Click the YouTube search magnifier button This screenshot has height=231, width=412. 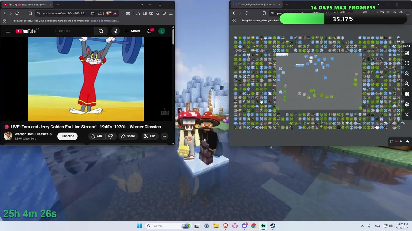(x=101, y=31)
